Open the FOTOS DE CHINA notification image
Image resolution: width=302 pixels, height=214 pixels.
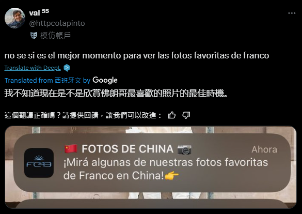(x=151, y=167)
